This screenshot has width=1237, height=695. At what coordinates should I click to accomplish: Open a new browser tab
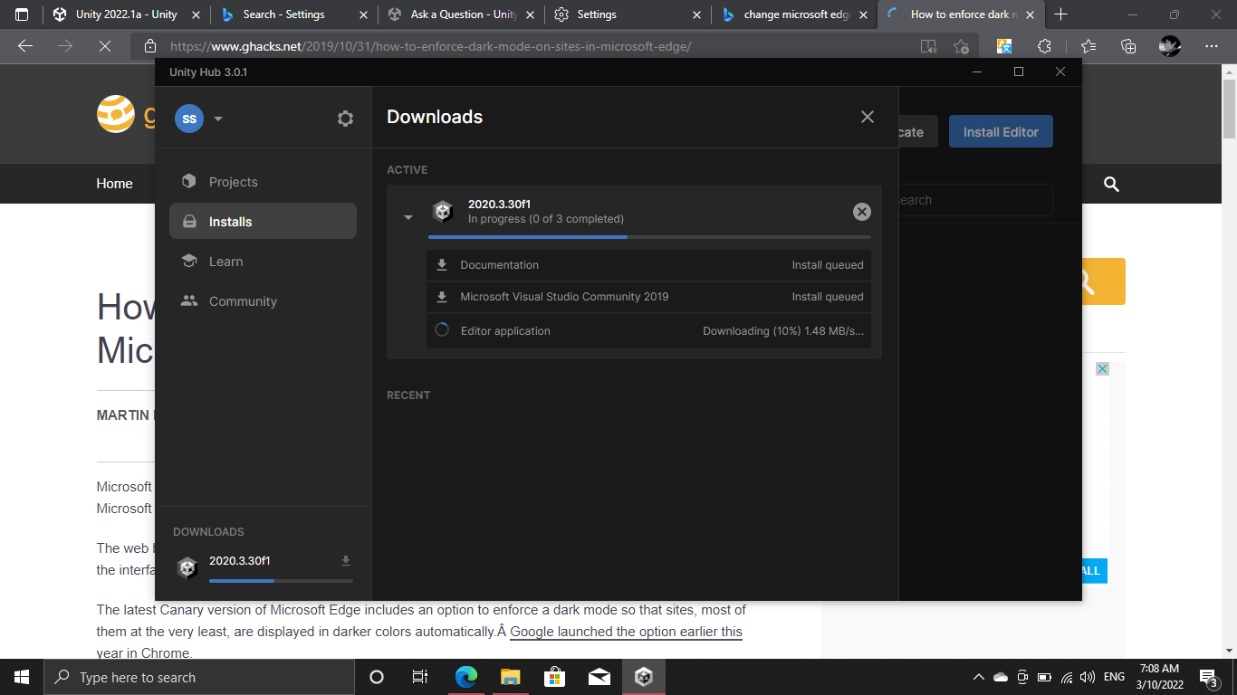(x=1061, y=14)
